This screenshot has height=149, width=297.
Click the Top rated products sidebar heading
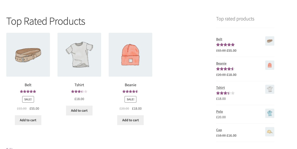(x=235, y=19)
